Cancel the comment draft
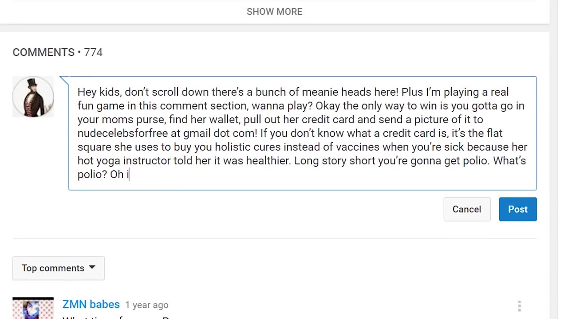 pyautogui.click(x=466, y=209)
